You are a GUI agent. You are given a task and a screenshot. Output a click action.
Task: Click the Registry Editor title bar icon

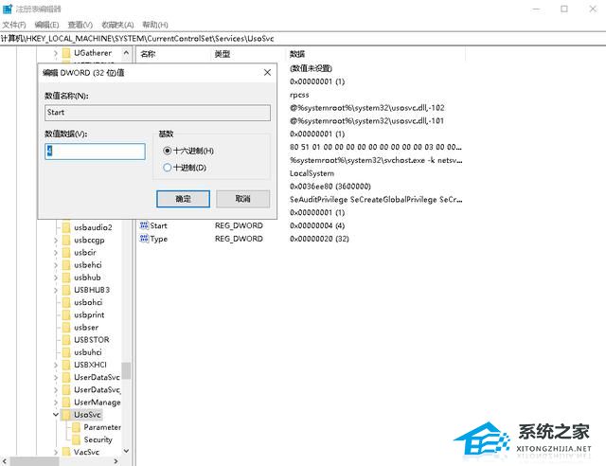tap(9, 9)
